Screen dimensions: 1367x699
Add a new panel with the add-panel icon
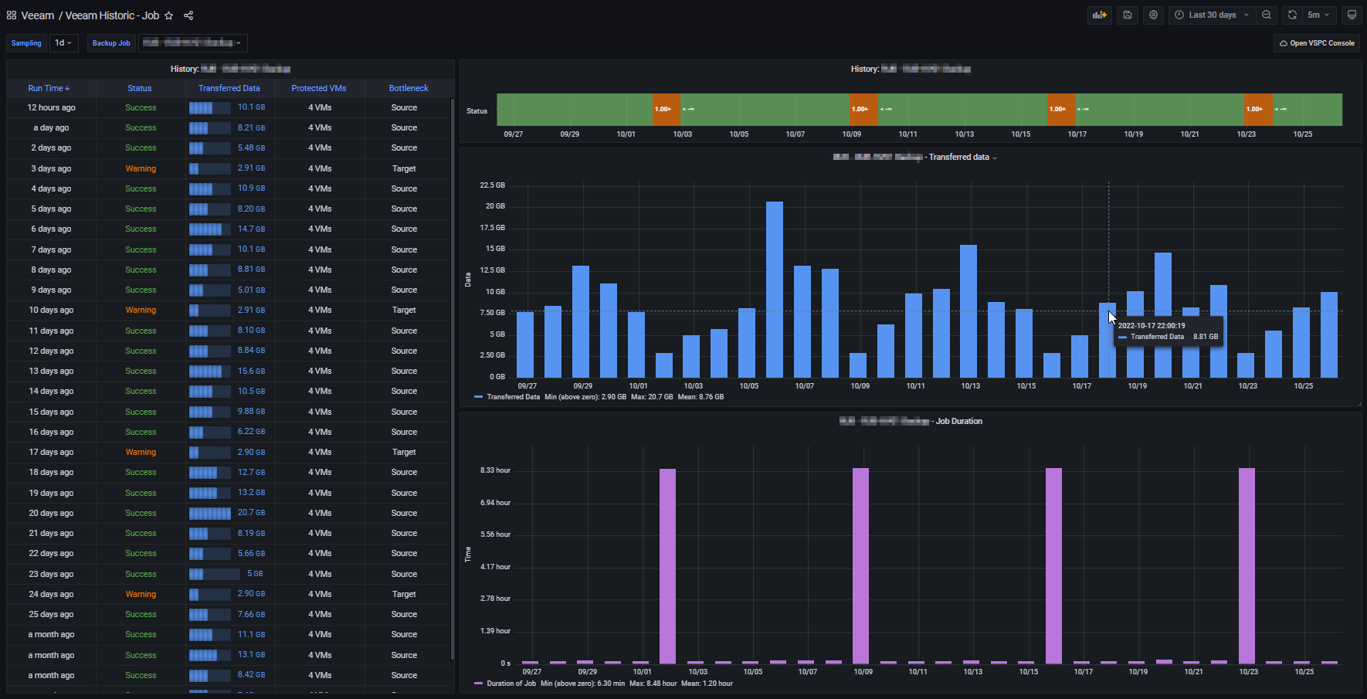tap(1099, 15)
